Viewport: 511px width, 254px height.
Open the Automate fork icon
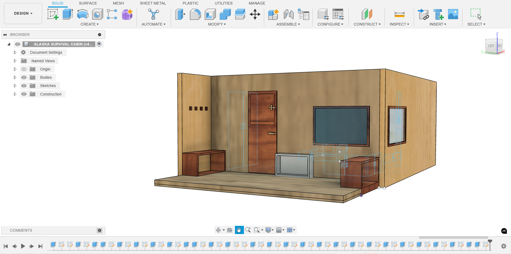[154, 14]
